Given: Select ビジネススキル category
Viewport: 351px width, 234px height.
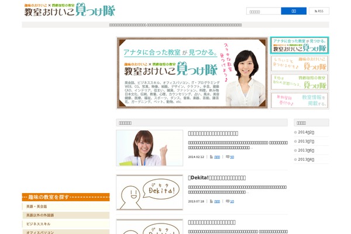Looking at the screenshot, I should click(66, 224).
